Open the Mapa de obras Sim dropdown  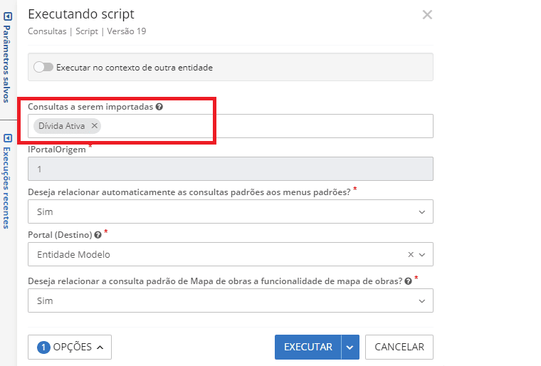231,300
